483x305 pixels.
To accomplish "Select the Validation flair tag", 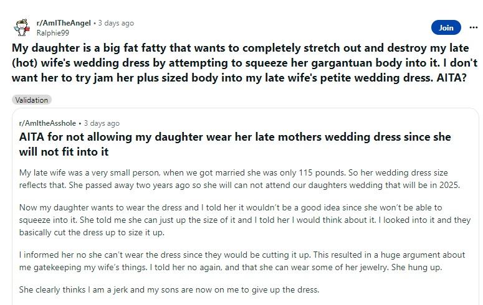I will [31, 100].
